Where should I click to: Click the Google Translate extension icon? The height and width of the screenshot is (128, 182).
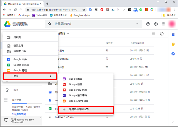(91, 10)
